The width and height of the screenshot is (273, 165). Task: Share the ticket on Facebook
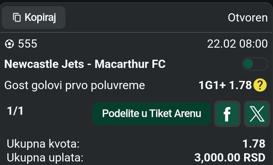tap(227, 114)
